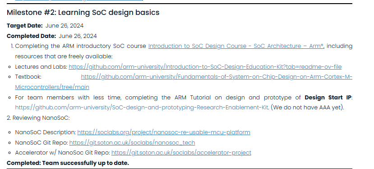Click the date next to Completed Date
374x169 pixels.
coord(78,36)
